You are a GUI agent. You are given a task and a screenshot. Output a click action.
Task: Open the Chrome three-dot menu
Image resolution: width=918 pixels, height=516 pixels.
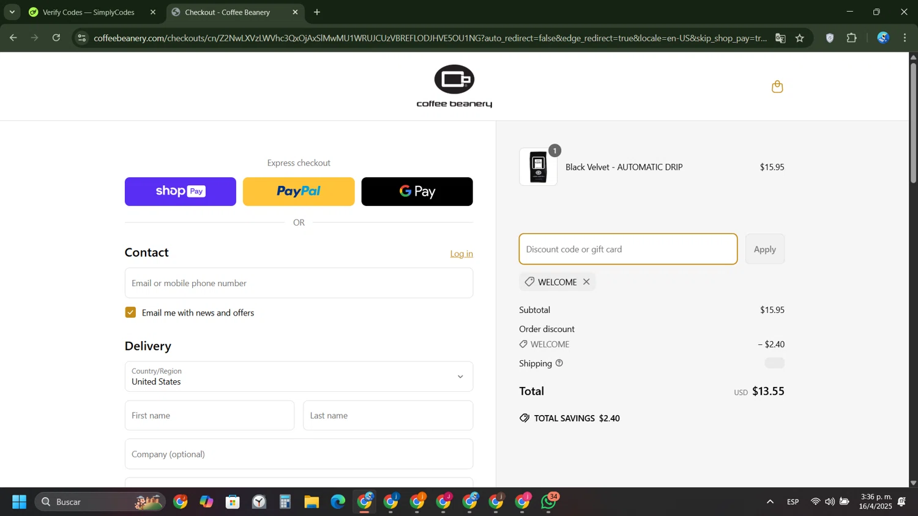905,38
